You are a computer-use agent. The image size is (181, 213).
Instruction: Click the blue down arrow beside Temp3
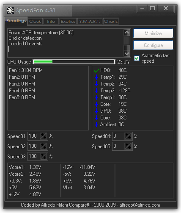pos(96,91)
